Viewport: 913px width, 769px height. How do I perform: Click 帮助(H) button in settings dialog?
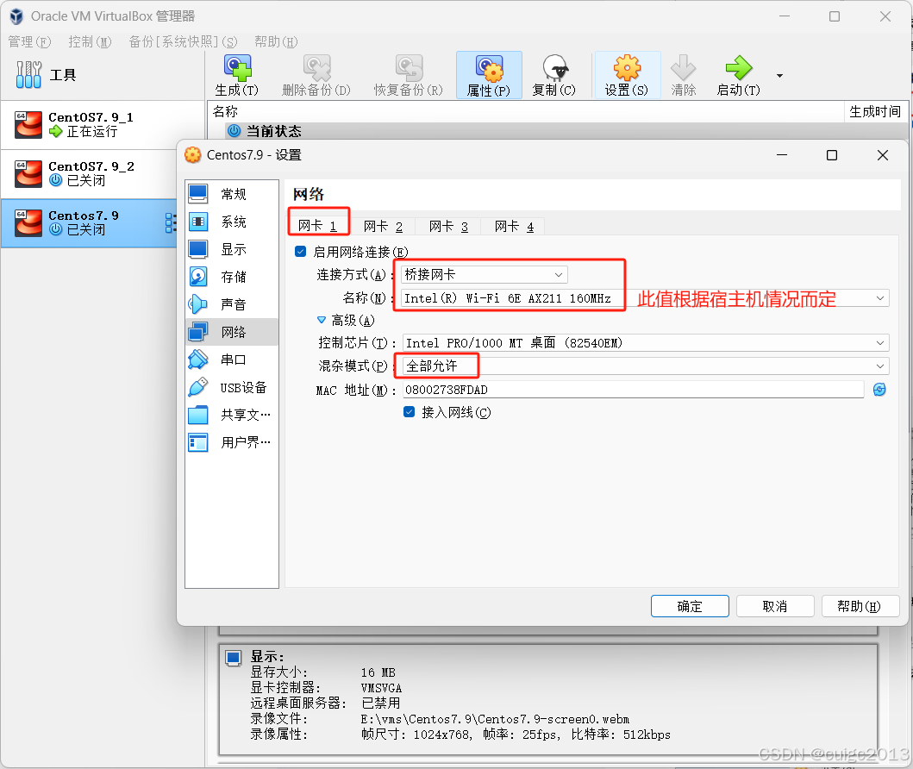(x=860, y=606)
